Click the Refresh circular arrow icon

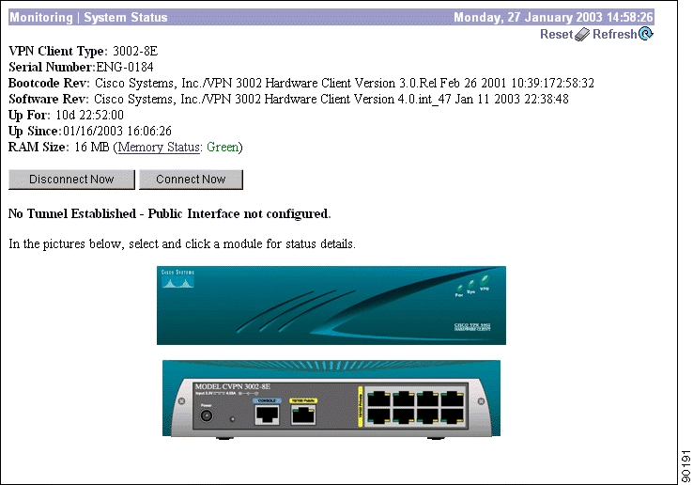646,35
